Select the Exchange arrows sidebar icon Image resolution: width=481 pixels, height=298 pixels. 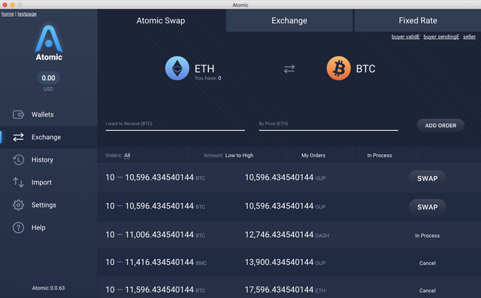[18, 137]
